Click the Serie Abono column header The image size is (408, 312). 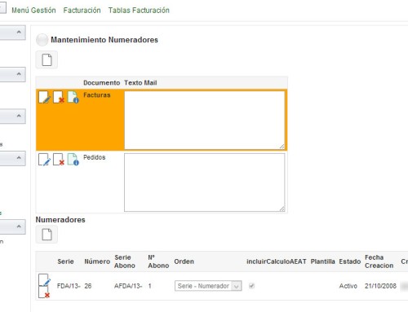[125, 261]
